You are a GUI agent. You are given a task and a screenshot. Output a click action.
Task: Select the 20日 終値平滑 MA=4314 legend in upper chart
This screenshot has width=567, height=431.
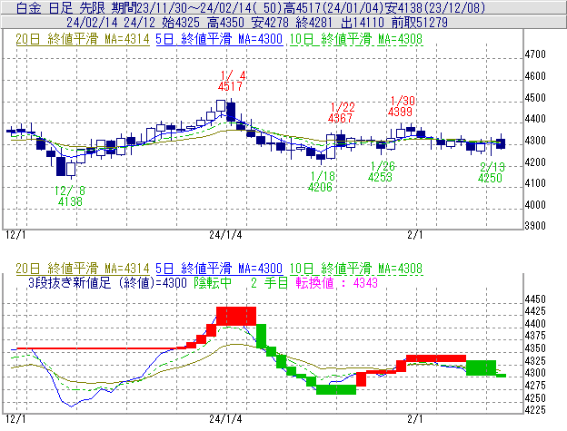83,39
